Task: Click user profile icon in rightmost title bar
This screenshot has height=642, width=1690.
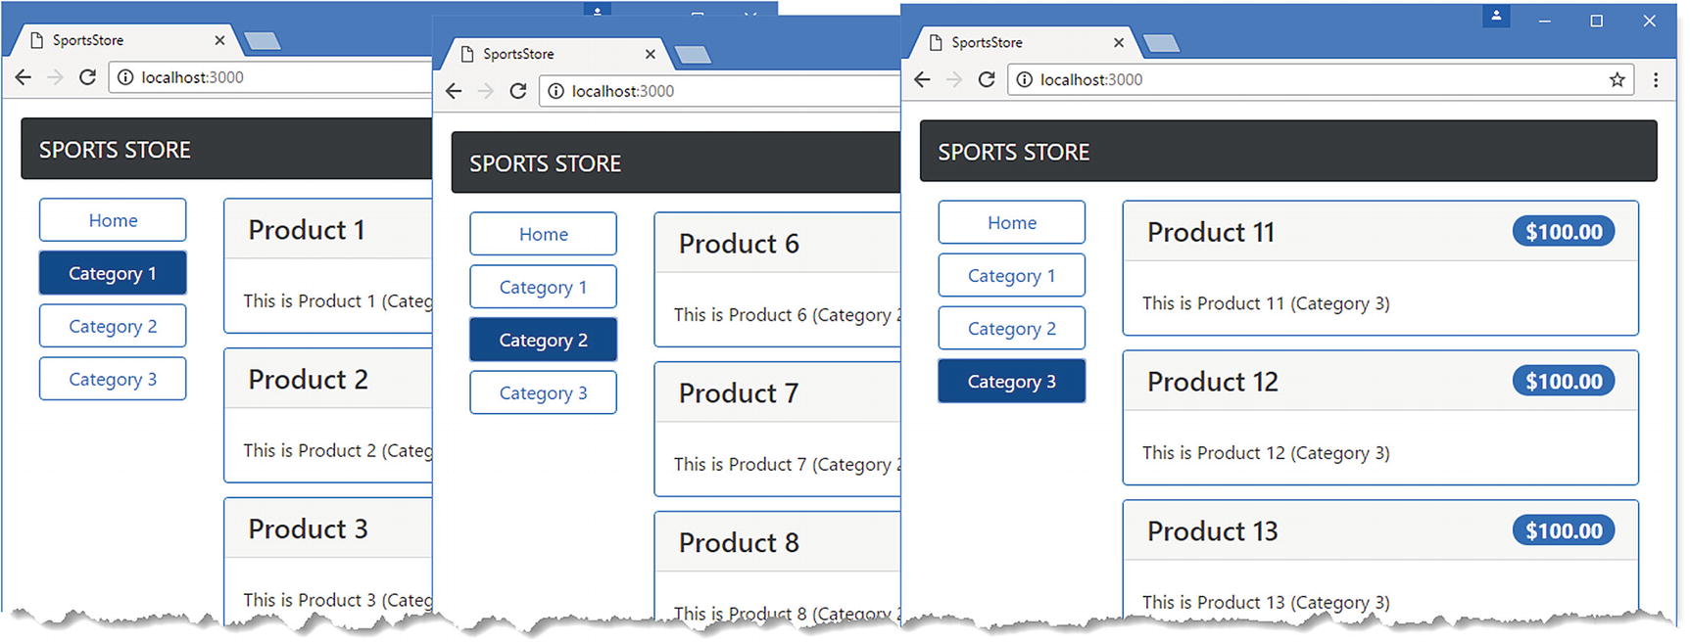Action: tap(1496, 17)
